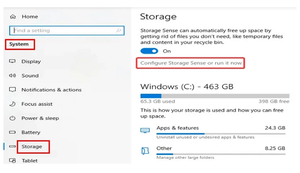Open the Notifications & actions page
Viewport: 300px width, 173px height.
[x=51, y=90]
